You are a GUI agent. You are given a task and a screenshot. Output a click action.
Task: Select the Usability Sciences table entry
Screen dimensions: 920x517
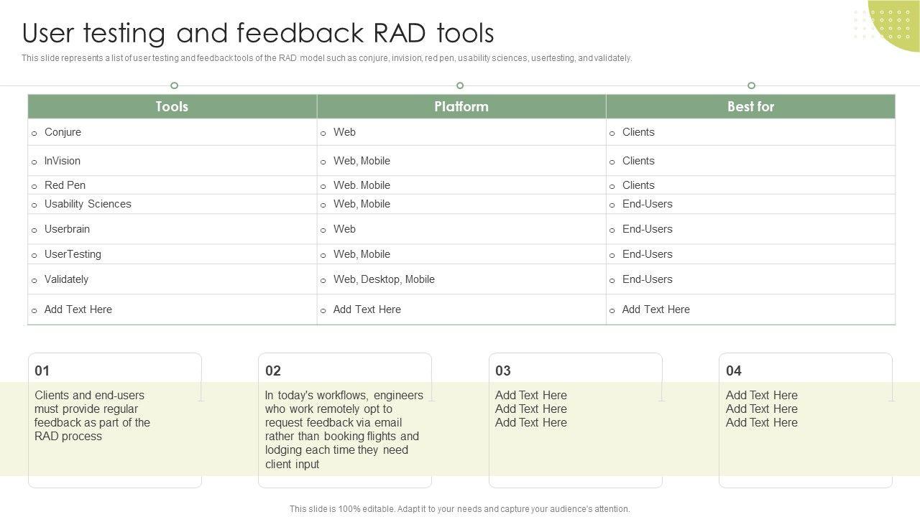[88, 204]
